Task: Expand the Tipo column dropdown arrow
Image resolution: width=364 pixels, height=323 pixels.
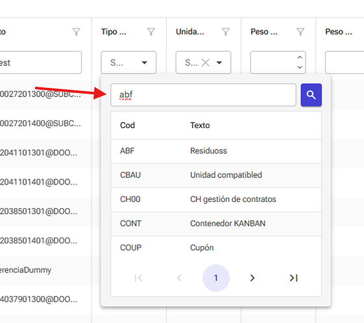Action: click(x=145, y=63)
